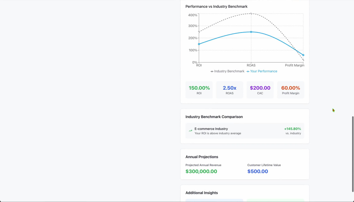
Task: Click the Projected Annual Revenue label
Action: (203, 165)
